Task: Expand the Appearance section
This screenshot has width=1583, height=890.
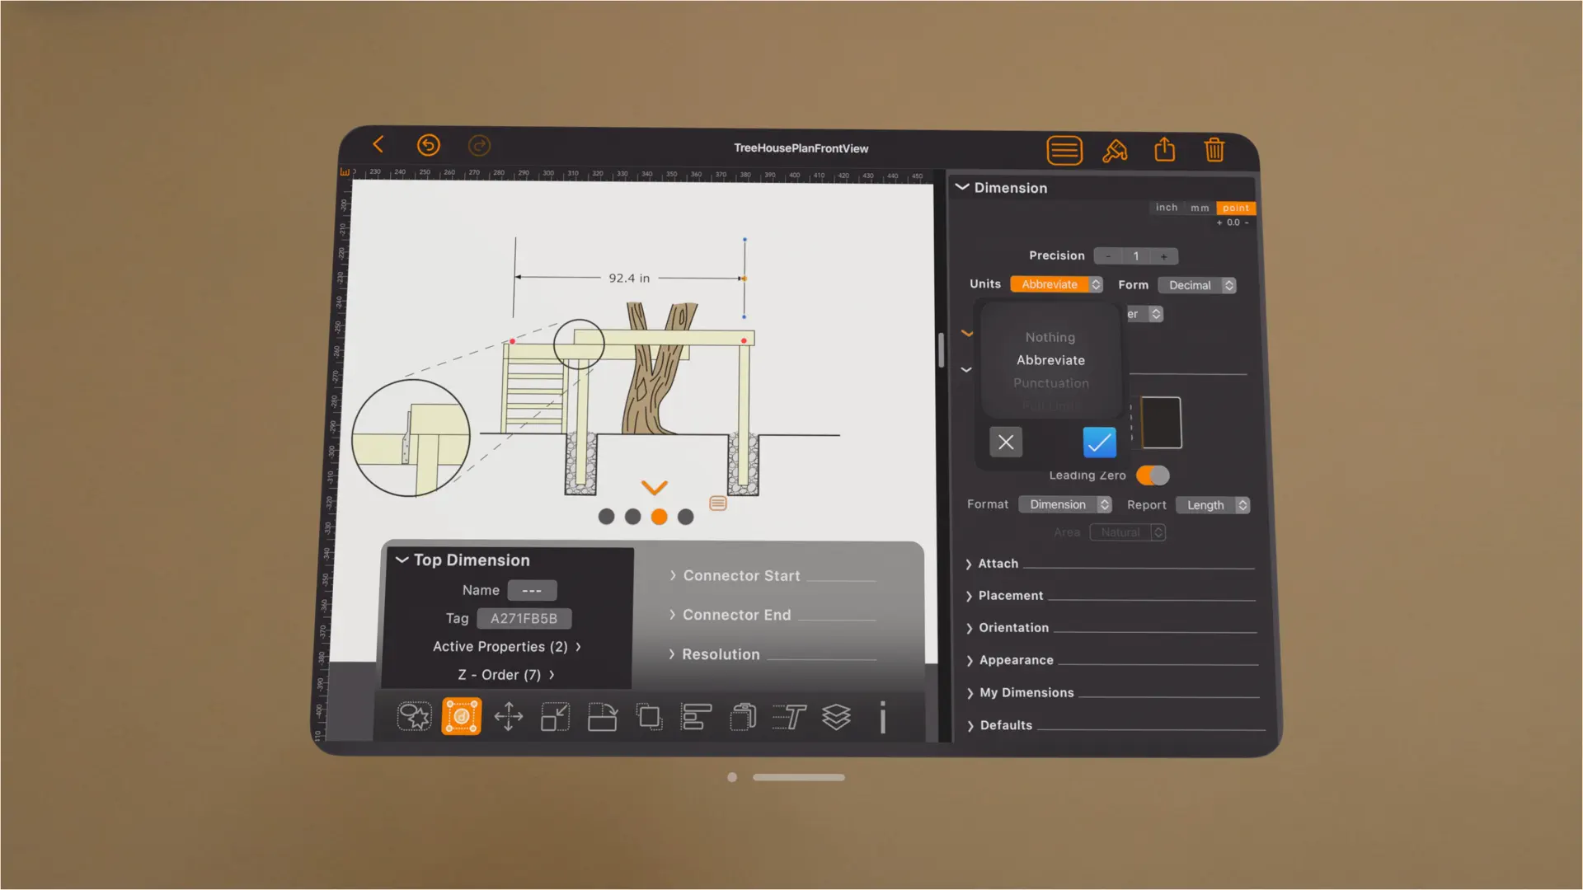Action: 1016,659
